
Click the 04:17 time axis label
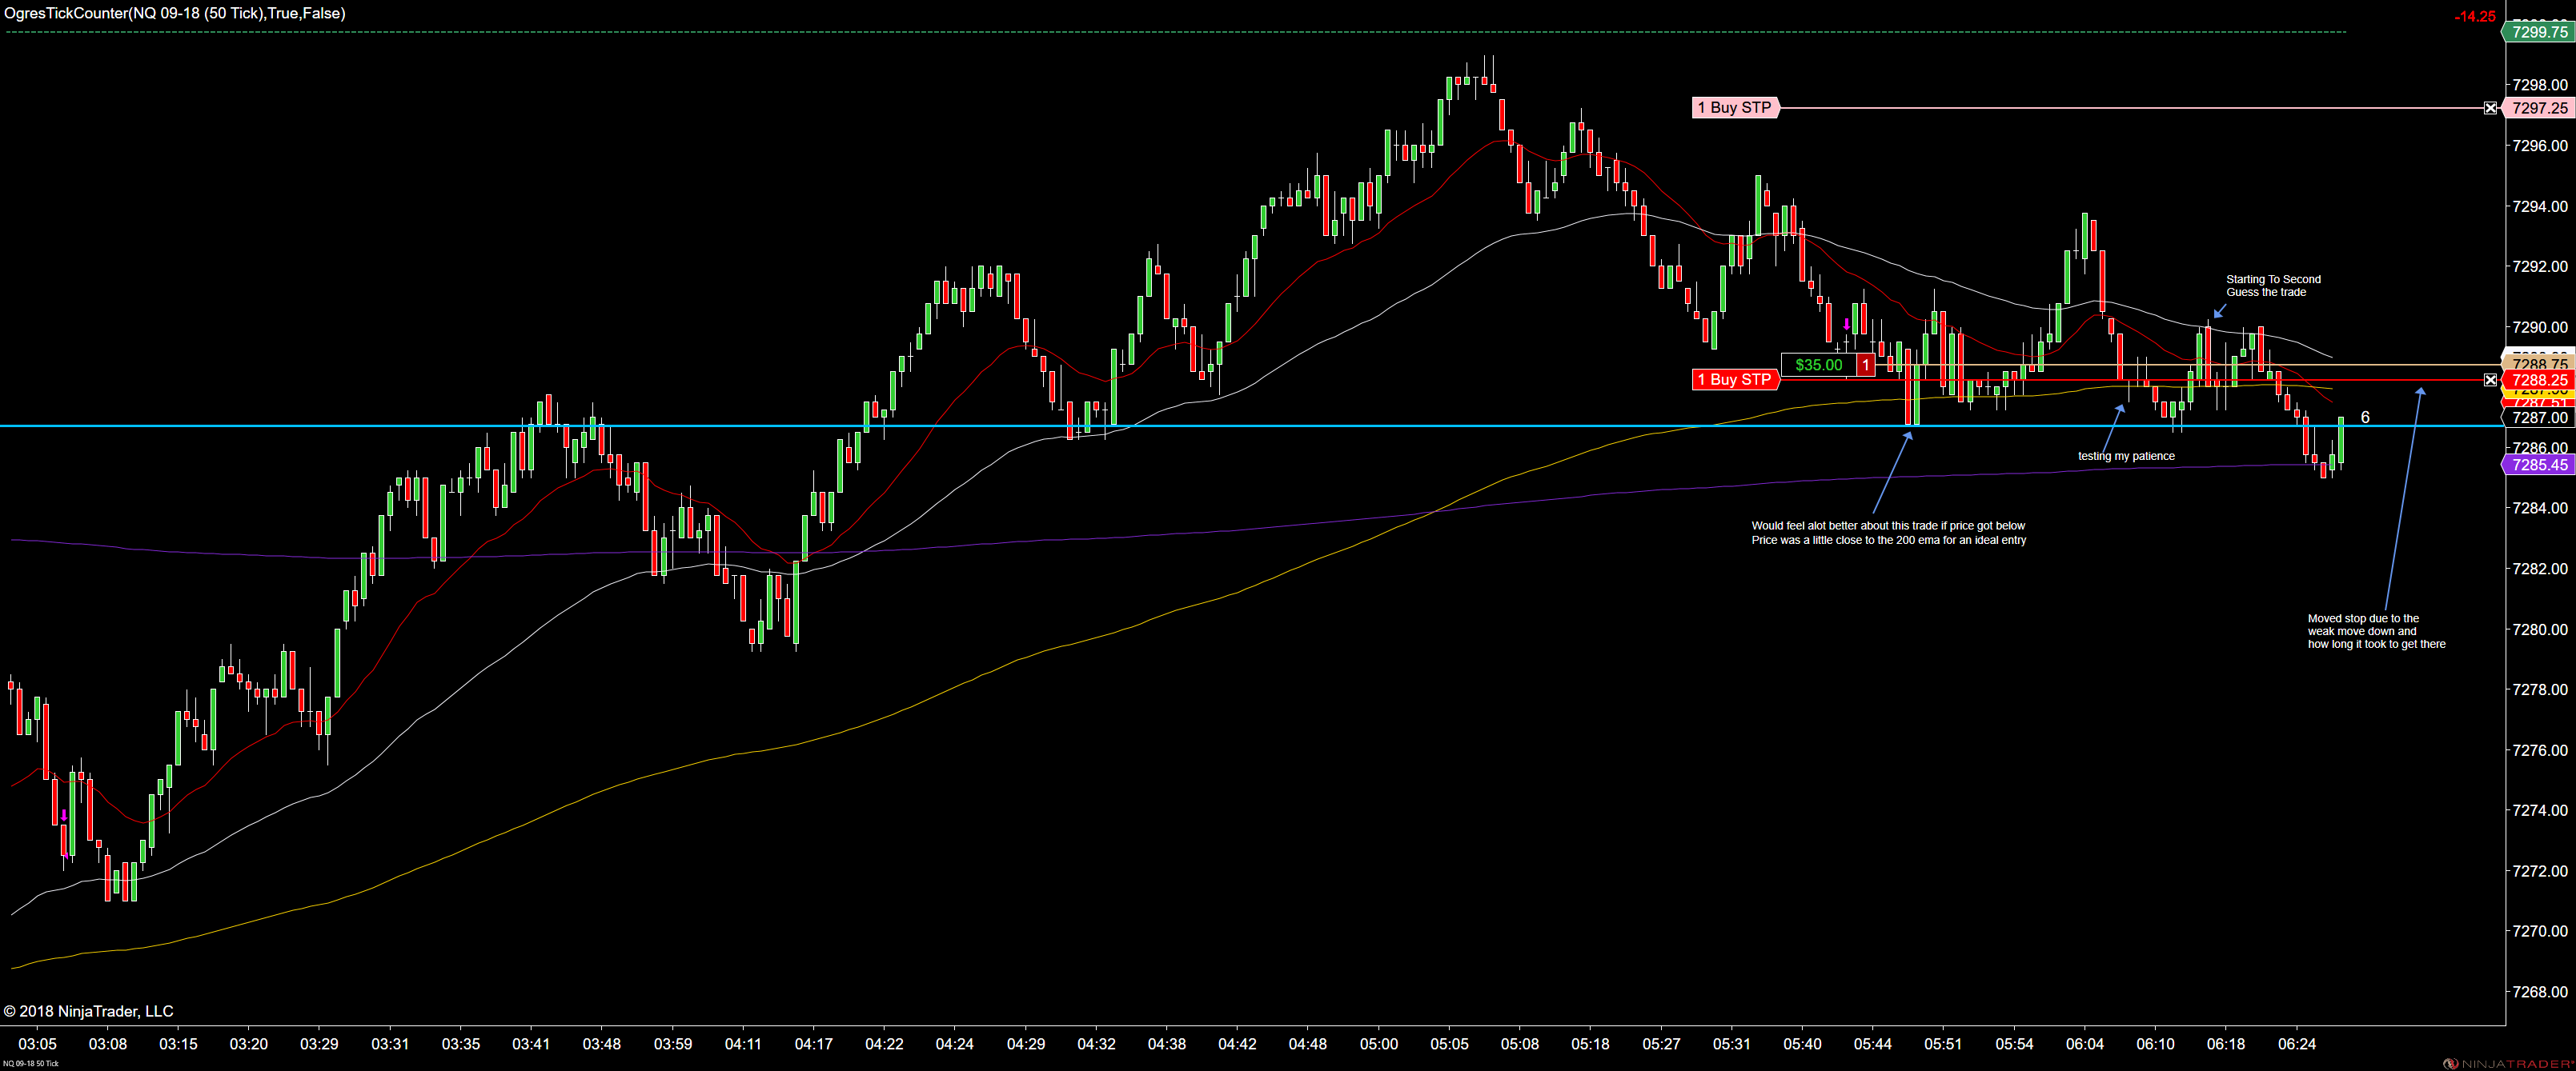(813, 1044)
